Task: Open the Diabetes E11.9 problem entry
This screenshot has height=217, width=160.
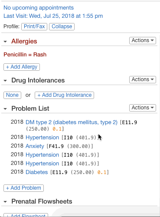Action: click(37, 172)
